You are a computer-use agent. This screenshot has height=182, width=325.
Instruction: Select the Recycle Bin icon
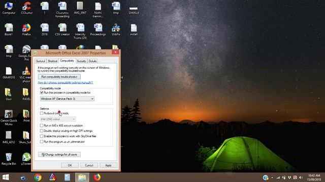click(x=9, y=159)
